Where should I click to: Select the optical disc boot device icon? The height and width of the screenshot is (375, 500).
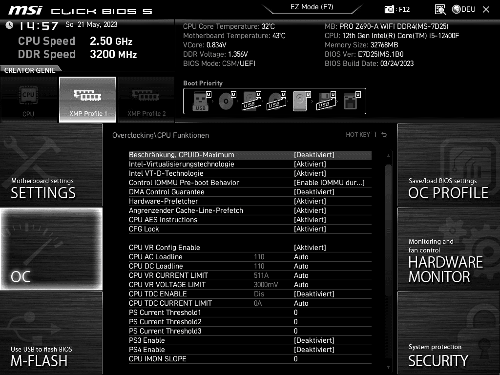coord(227,101)
